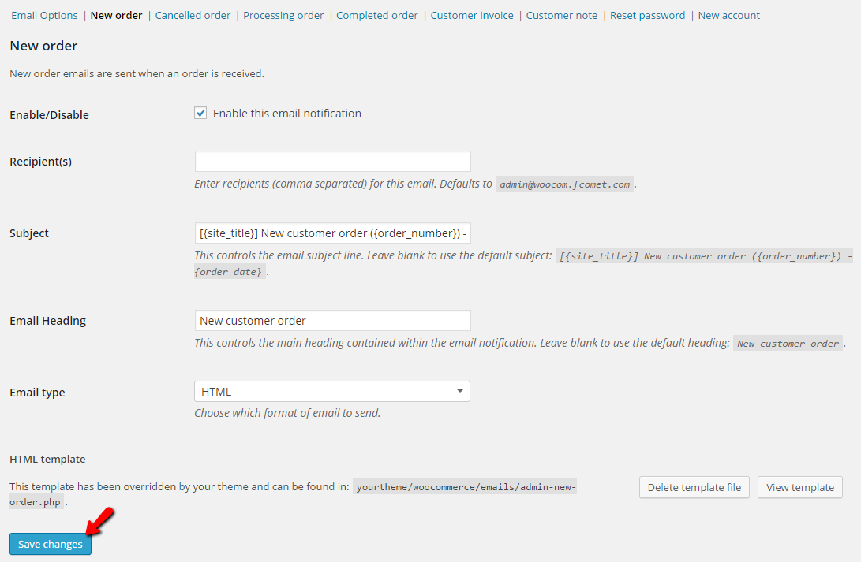Select the admin@woocom.fcomet.com default email text
This screenshot has height=562, width=861.
tap(563, 184)
